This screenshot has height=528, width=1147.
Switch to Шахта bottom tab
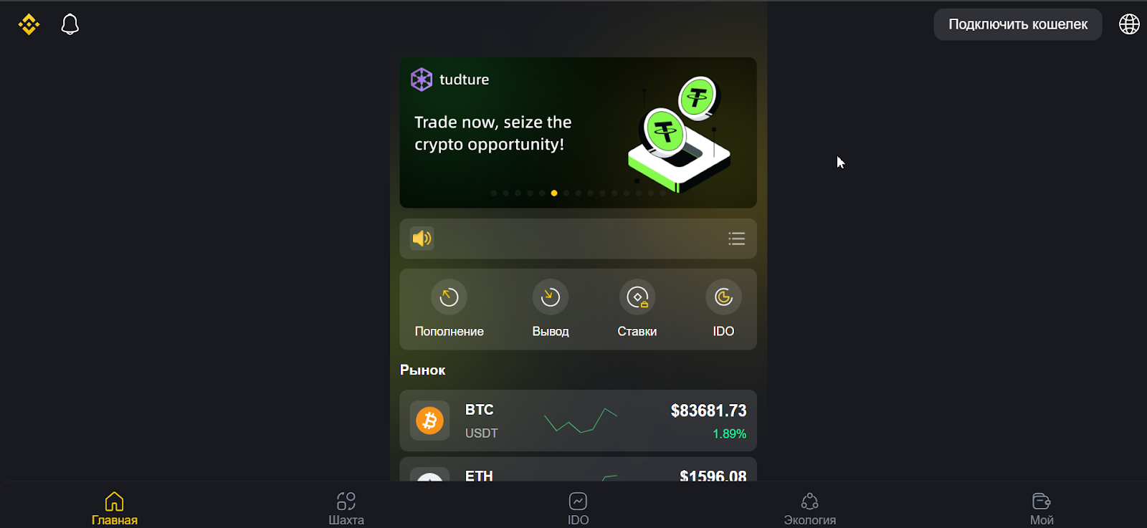pos(346,509)
